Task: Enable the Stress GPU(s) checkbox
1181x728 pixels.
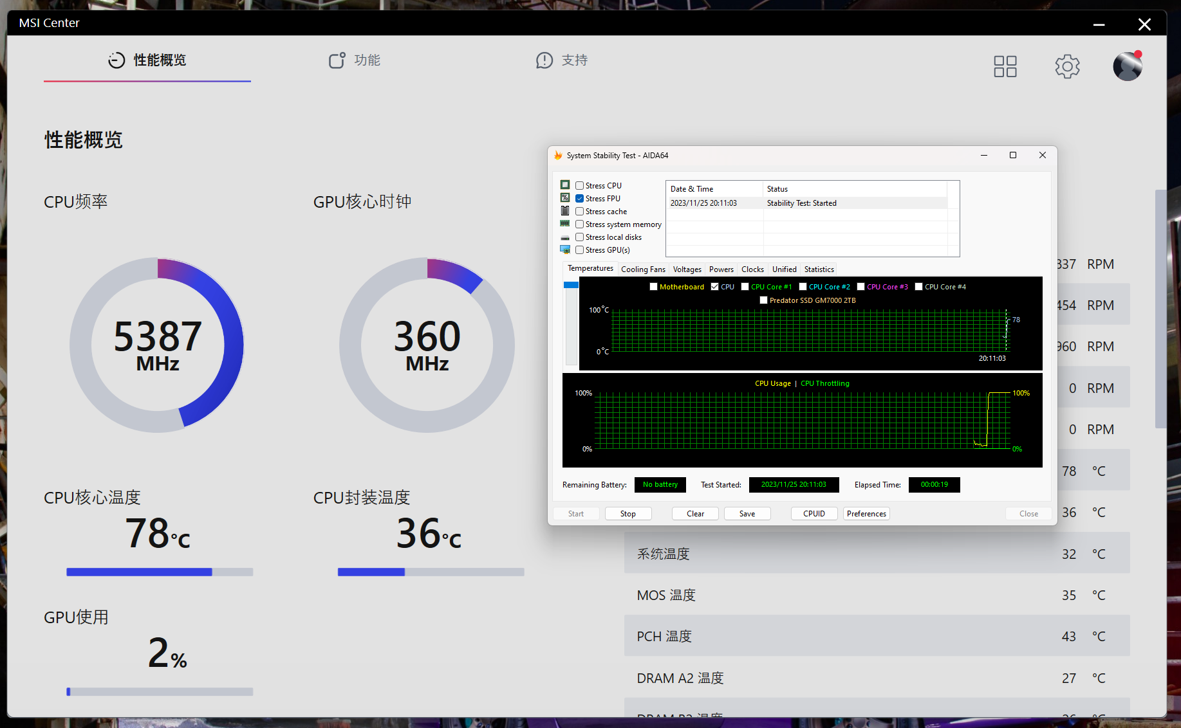Action: (x=580, y=250)
